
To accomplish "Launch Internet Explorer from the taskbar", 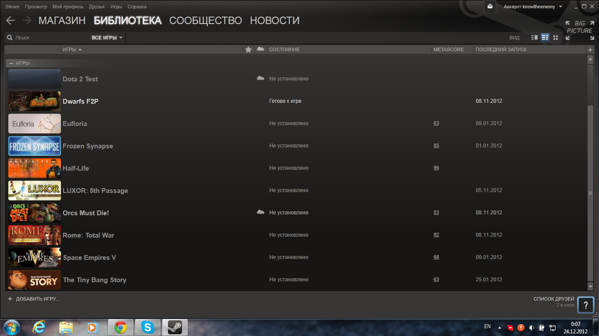I will point(39,327).
